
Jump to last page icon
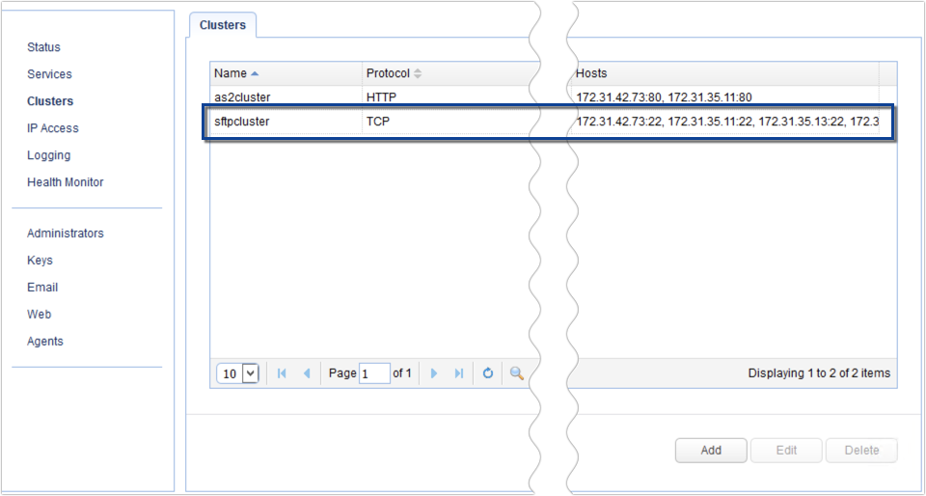point(459,373)
